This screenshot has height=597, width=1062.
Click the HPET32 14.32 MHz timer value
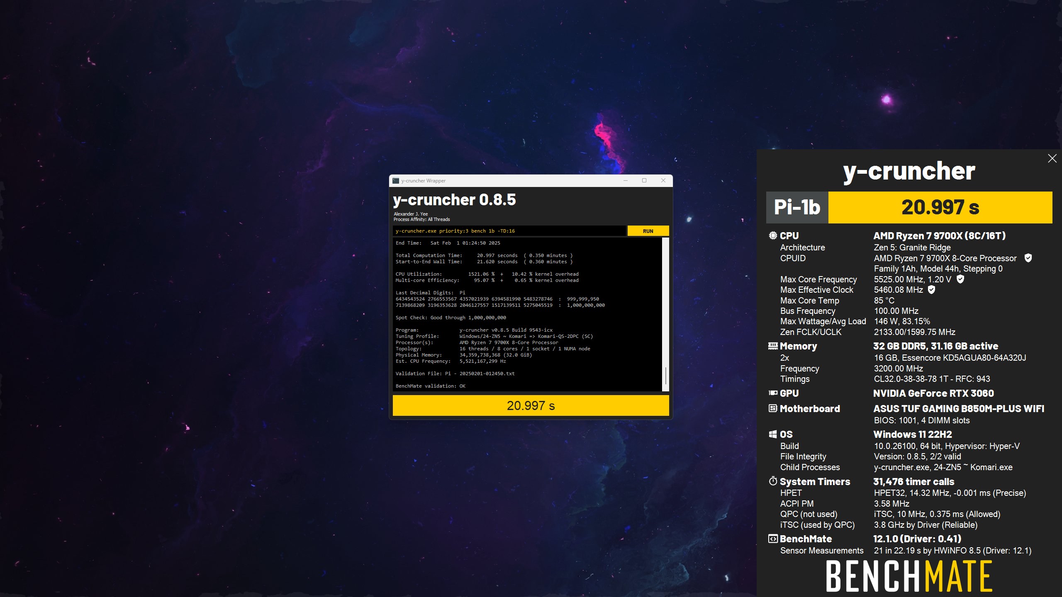pyautogui.click(x=950, y=493)
